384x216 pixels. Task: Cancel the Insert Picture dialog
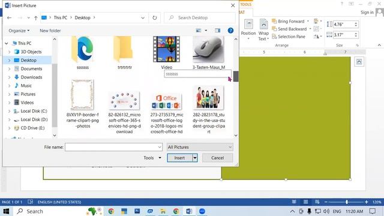pyautogui.click(x=217, y=158)
